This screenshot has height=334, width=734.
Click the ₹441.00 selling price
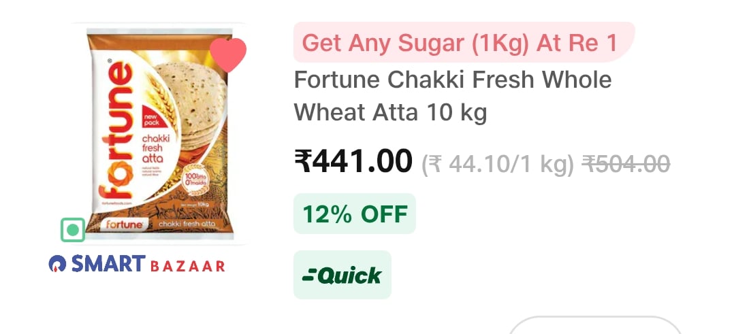pyautogui.click(x=353, y=161)
